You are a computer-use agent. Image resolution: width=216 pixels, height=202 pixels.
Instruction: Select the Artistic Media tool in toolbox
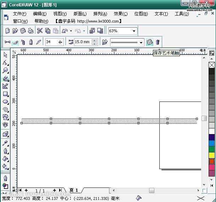6,78
